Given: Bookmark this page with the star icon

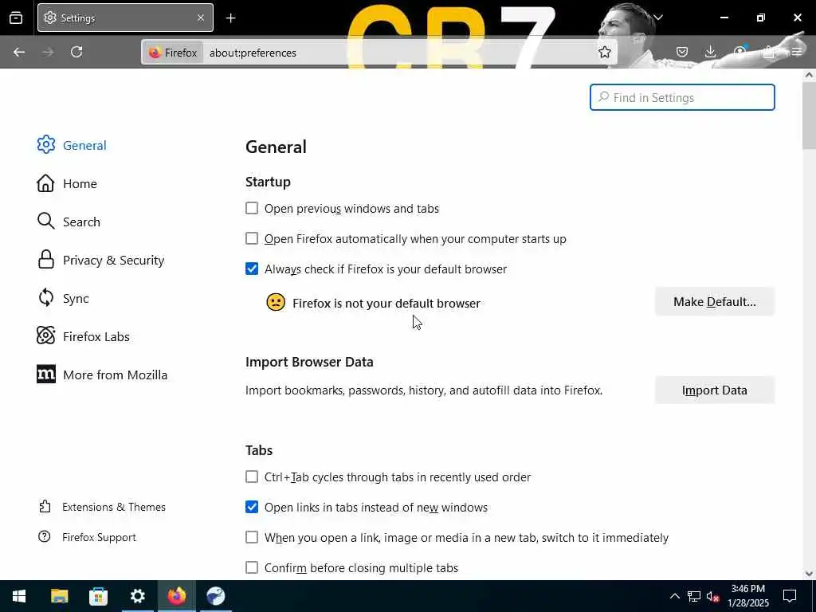Looking at the screenshot, I should pyautogui.click(x=604, y=52).
